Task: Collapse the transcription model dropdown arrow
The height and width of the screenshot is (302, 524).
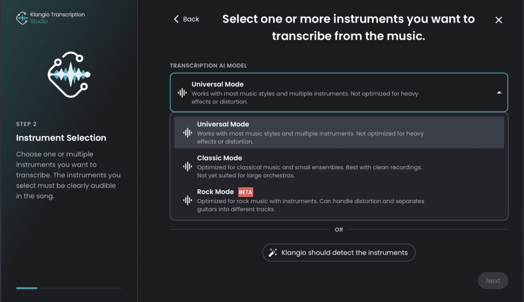Action: click(x=499, y=93)
